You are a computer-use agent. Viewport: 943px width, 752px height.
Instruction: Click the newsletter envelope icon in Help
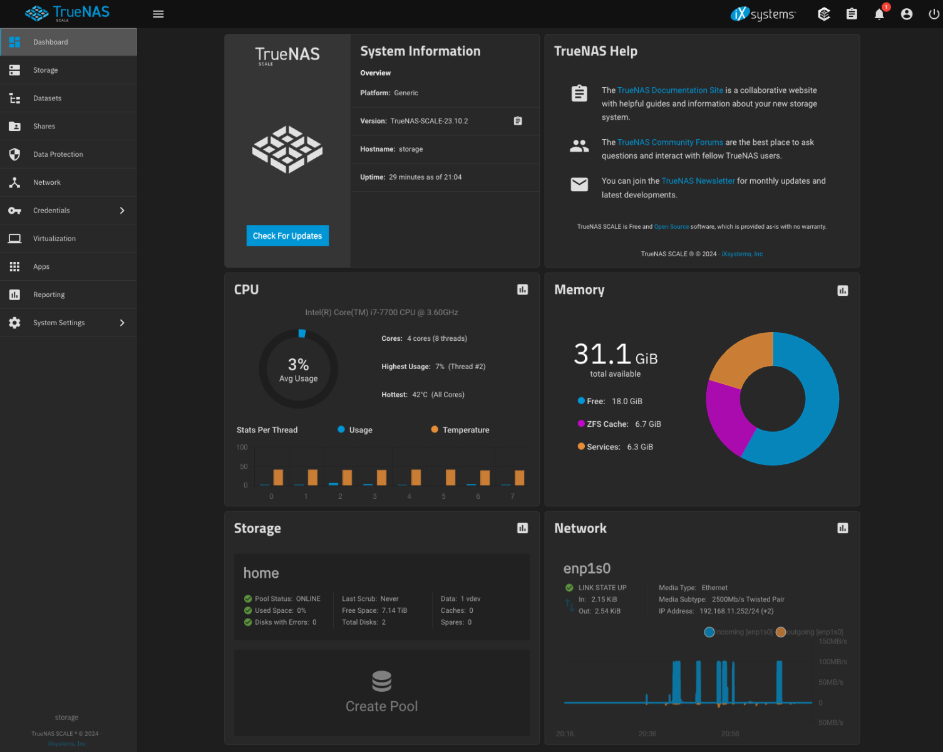click(x=579, y=184)
